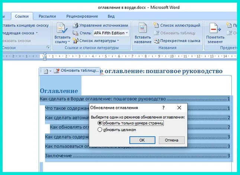This screenshot has height=175, width=240.
Task: Click the Названия group label
Action: pyautogui.click(x=167, y=47)
